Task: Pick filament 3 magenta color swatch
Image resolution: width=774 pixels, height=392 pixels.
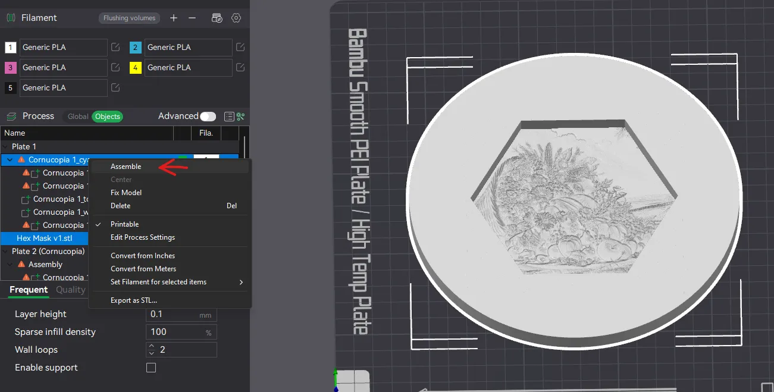Action: pyautogui.click(x=10, y=68)
